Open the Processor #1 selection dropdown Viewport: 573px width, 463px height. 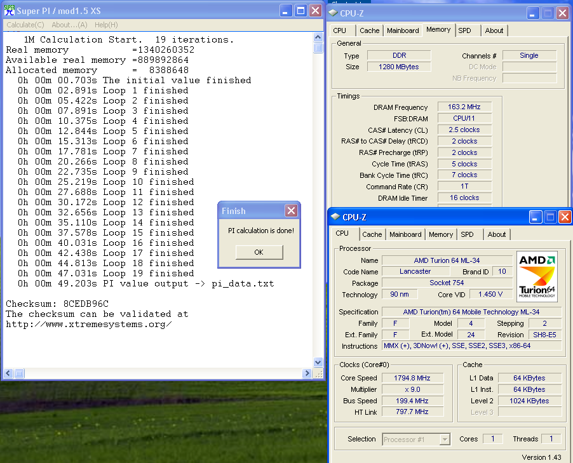(416, 440)
